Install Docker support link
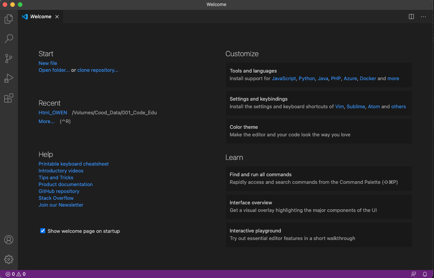This screenshot has height=278, width=434. point(368,79)
